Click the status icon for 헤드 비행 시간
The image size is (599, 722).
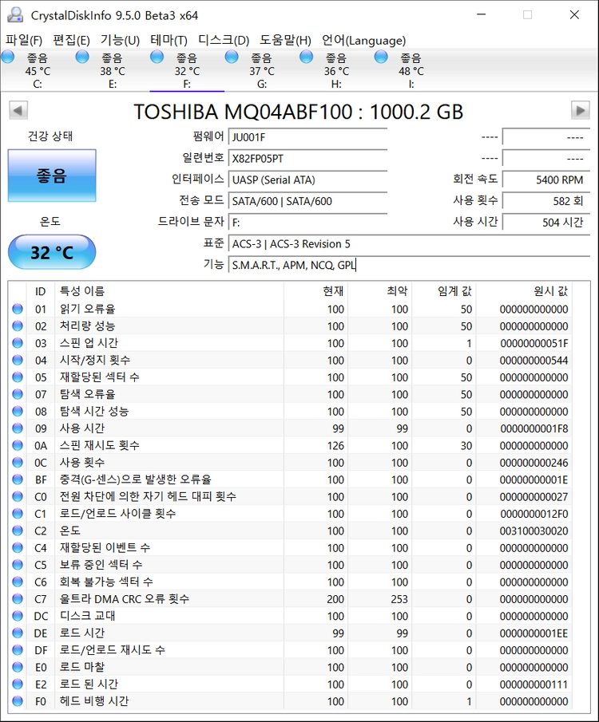[18, 700]
